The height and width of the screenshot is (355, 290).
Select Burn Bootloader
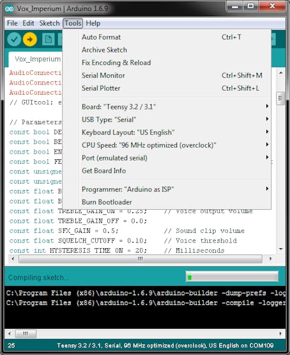pos(167,202)
